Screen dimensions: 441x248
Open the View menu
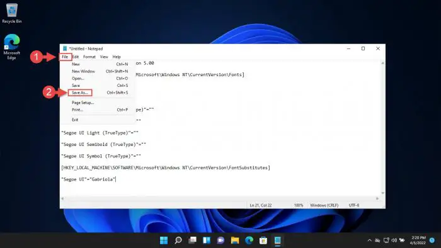click(104, 57)
